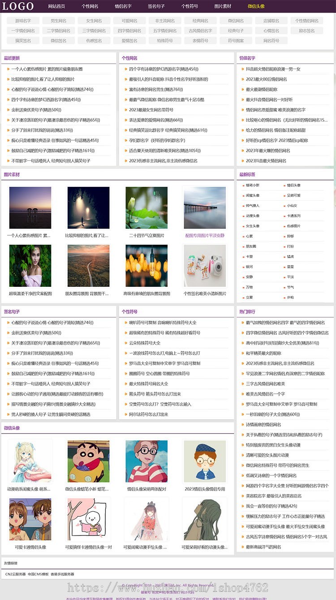Image resolution: width=336 pixels, height=600 pixels.
Task: Open 圈圈符号 空心圆圈 article
Action: pyautogui.click(x=159, y=374)
